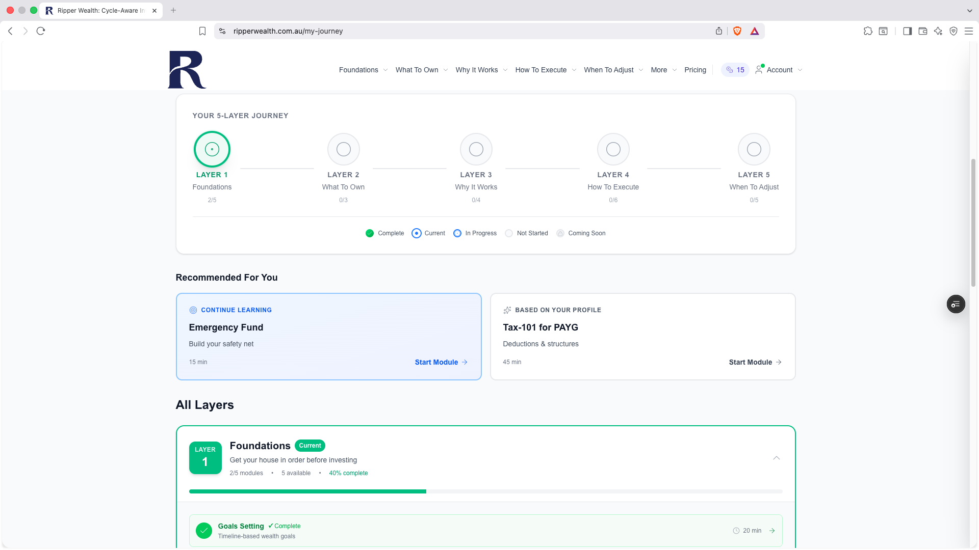Click the Brave Rewards triangle icon

point(755,31)
